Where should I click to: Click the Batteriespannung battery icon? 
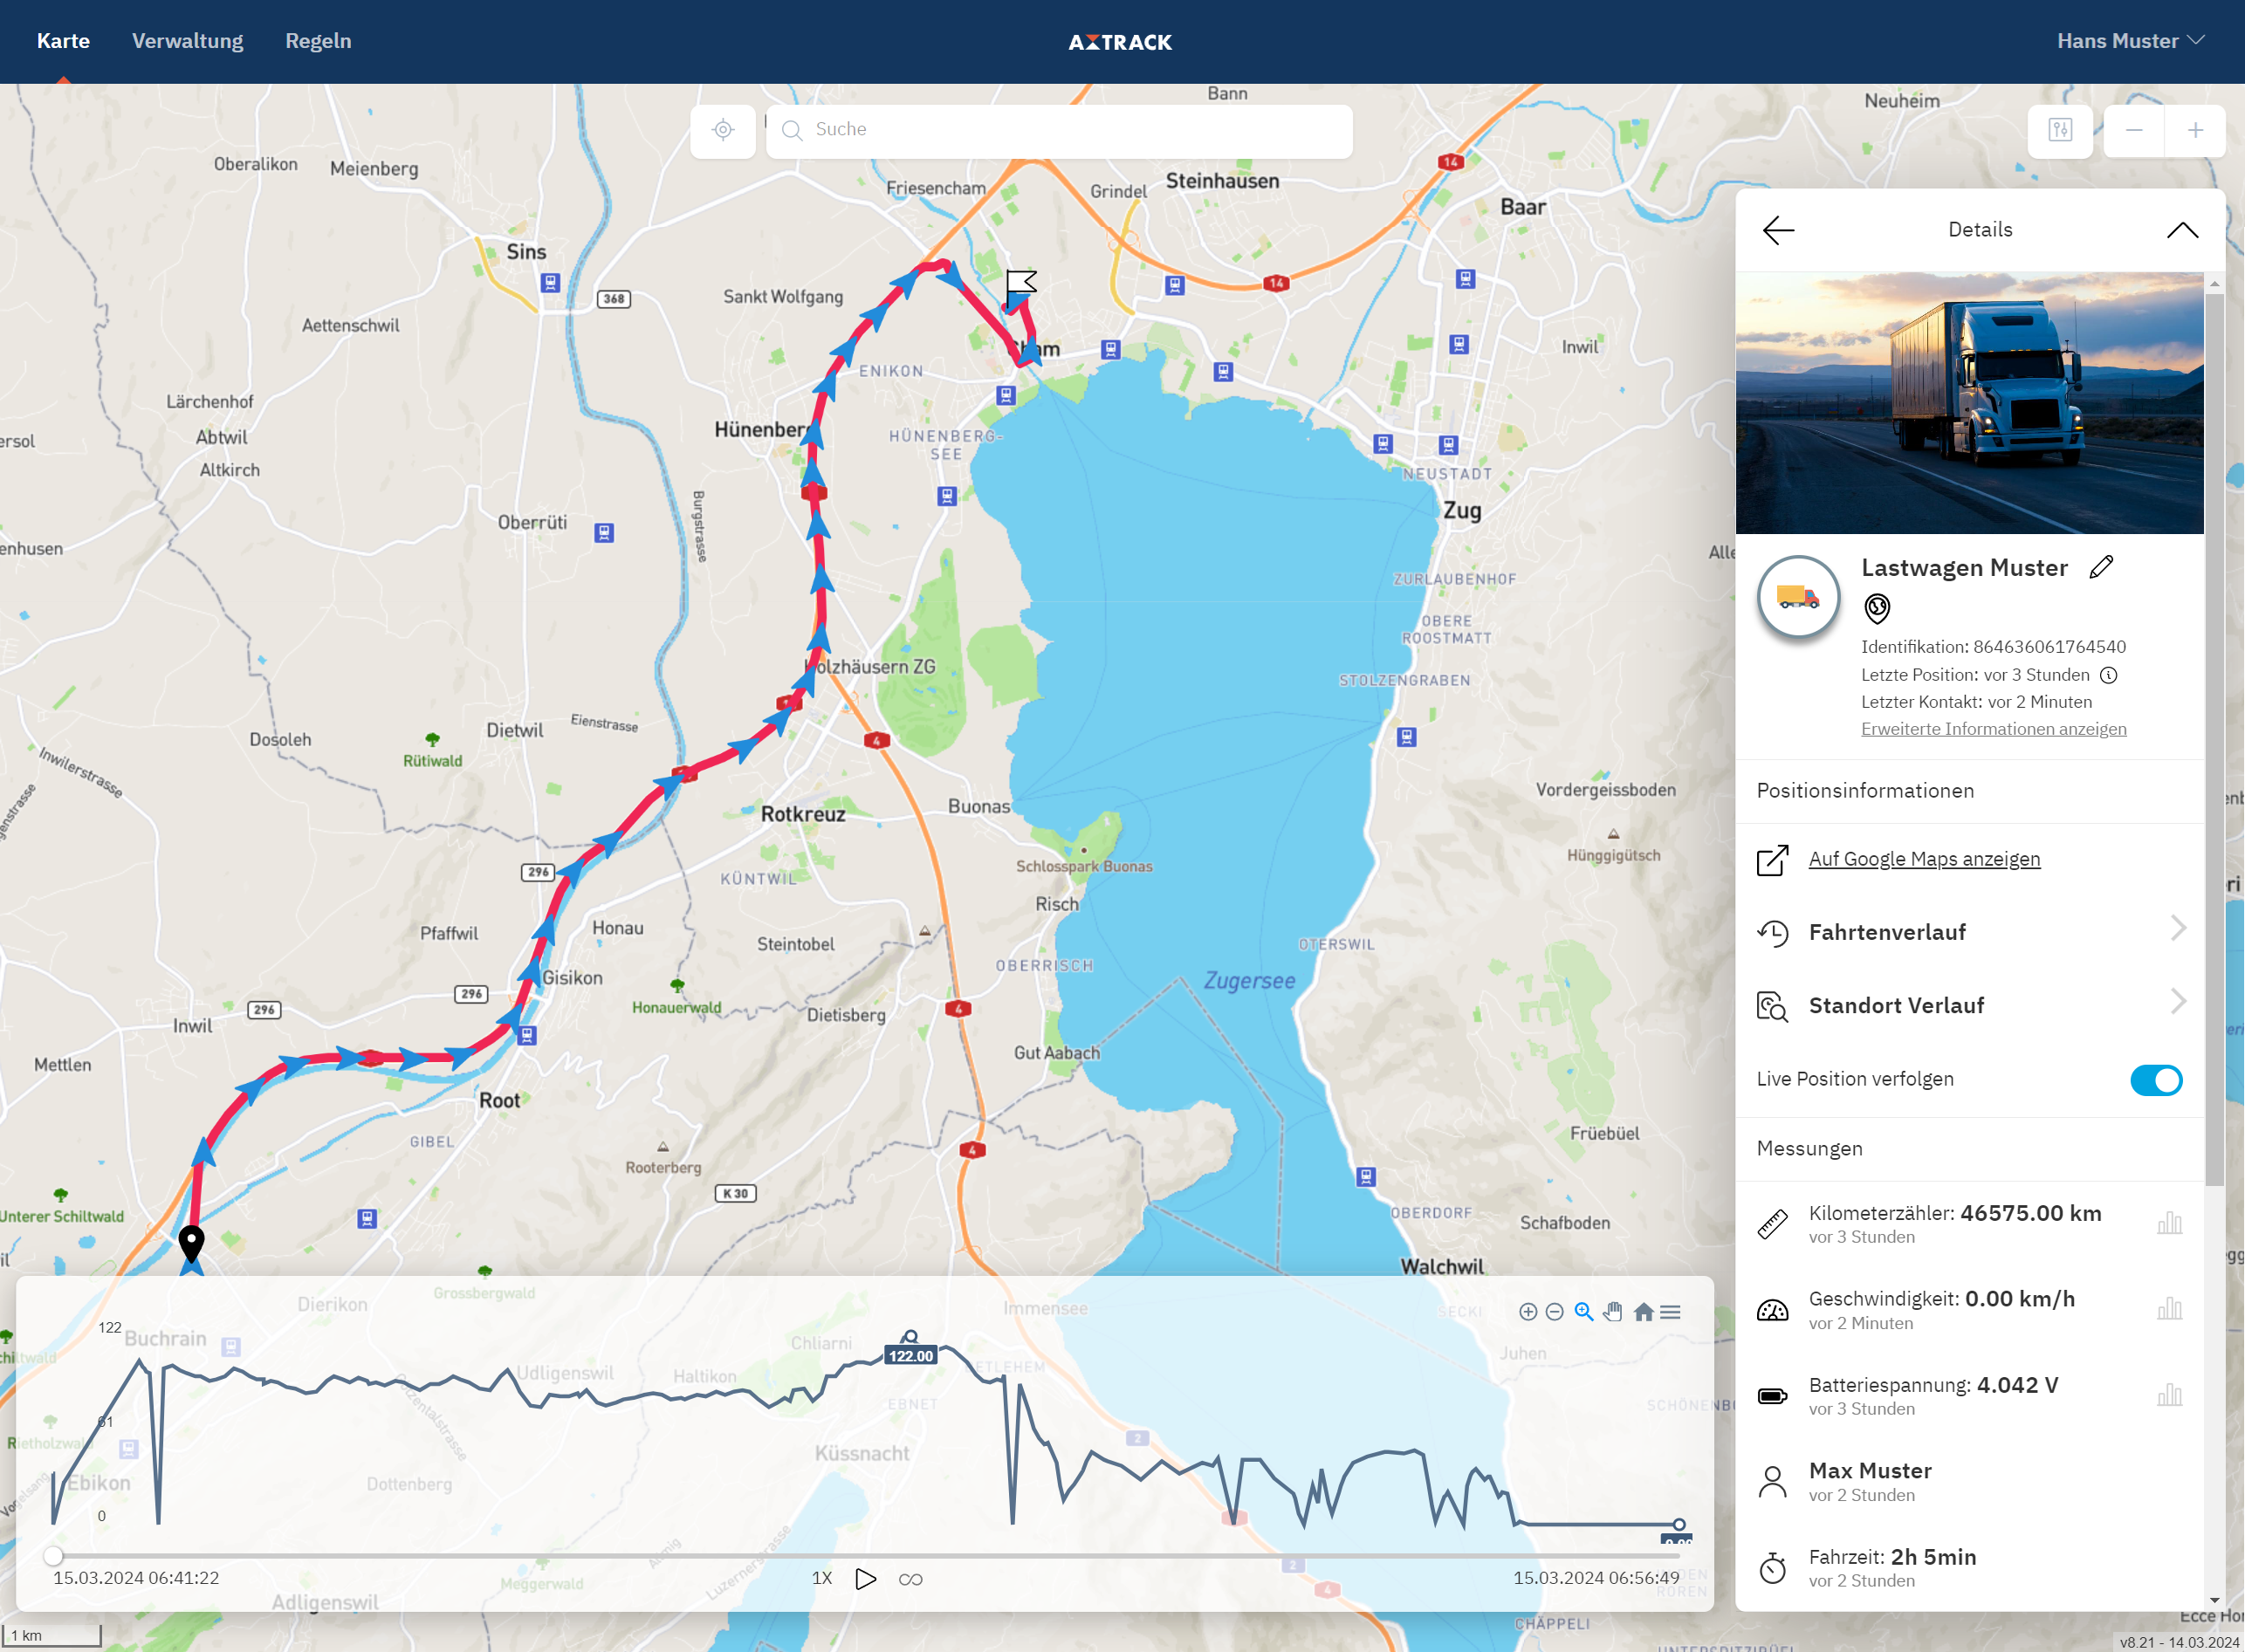(1772, 1396)
